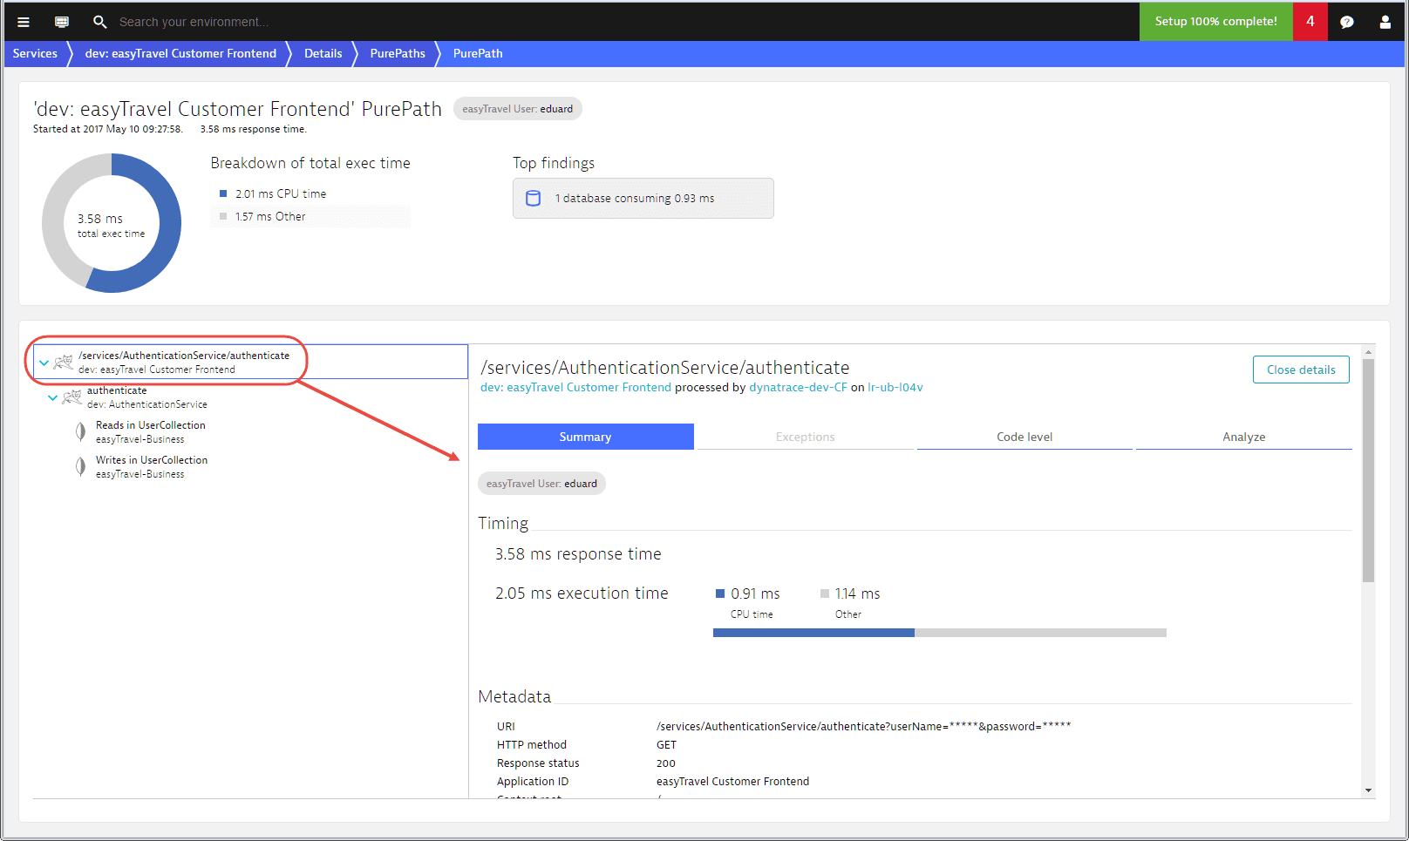Click the Setup 100% complete button

click(x=1215, y=22)
